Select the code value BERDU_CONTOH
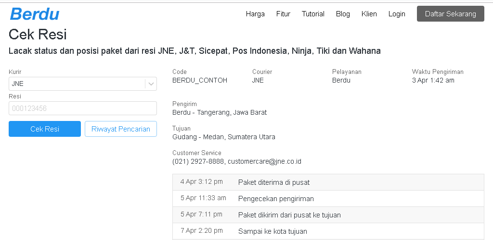This screenshot has width=493, height=240. pyautogui.click(x=200, y=80)
